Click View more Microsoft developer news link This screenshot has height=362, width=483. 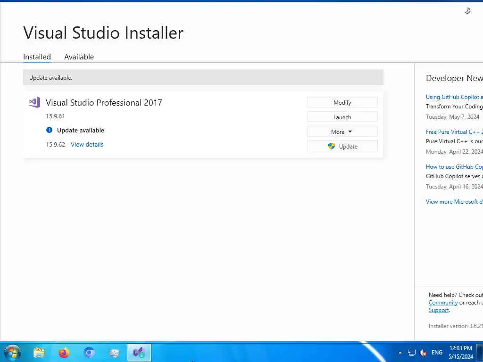tap(454, 202)
